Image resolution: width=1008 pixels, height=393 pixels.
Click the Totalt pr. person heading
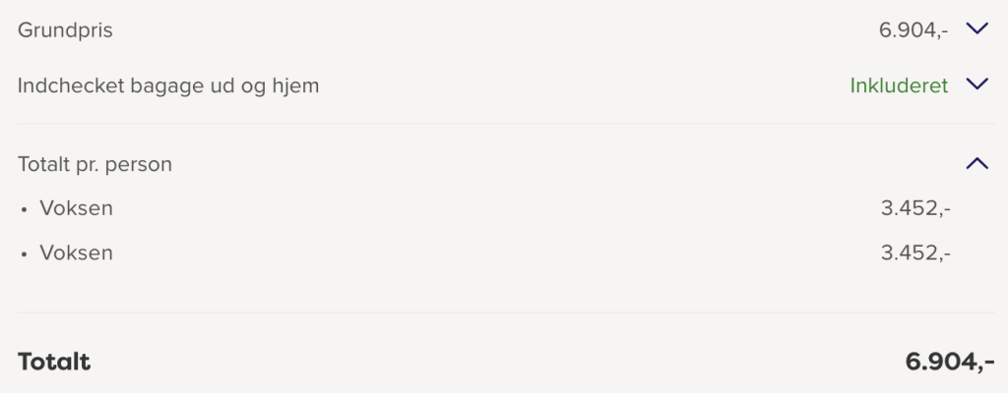point(94,164)
